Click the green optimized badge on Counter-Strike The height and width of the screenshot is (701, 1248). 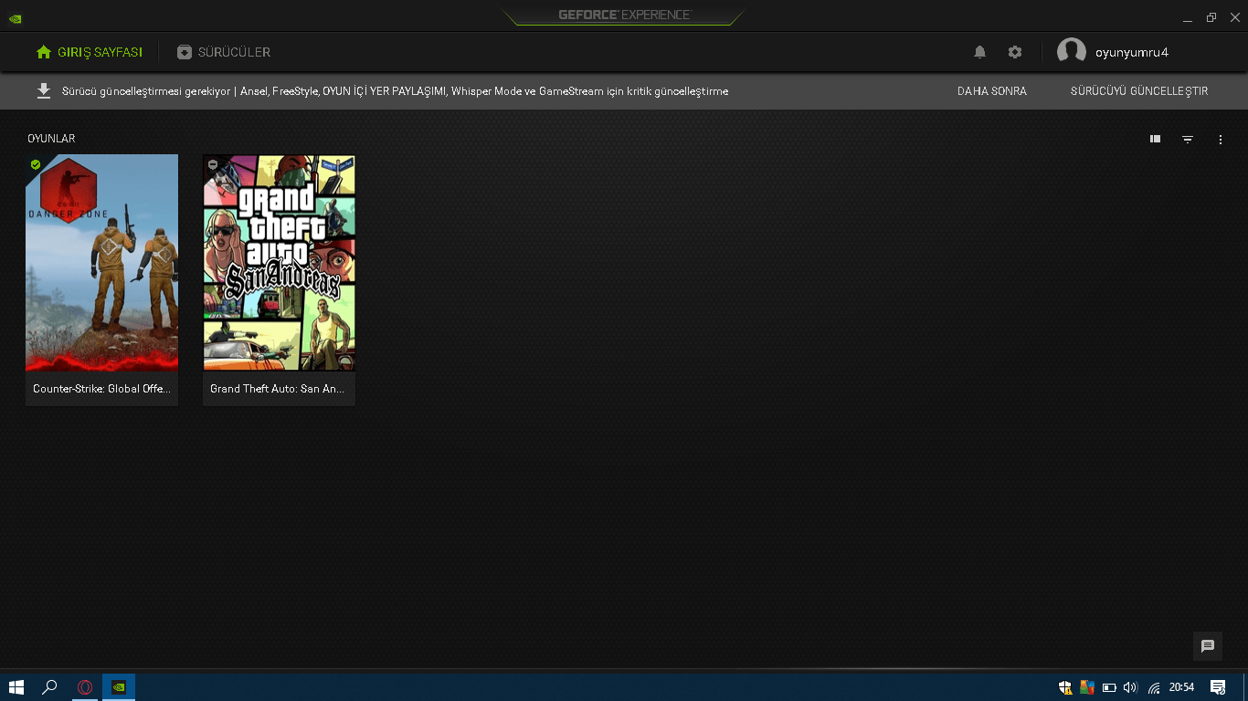pyautogui.click(x=36, y=164)
